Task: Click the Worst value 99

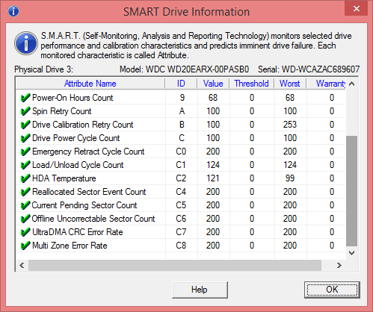Action: tap(290, 178)
